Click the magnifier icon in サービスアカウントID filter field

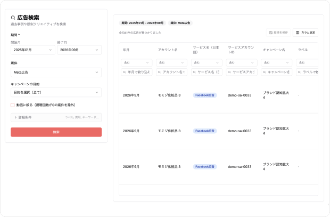229,72
